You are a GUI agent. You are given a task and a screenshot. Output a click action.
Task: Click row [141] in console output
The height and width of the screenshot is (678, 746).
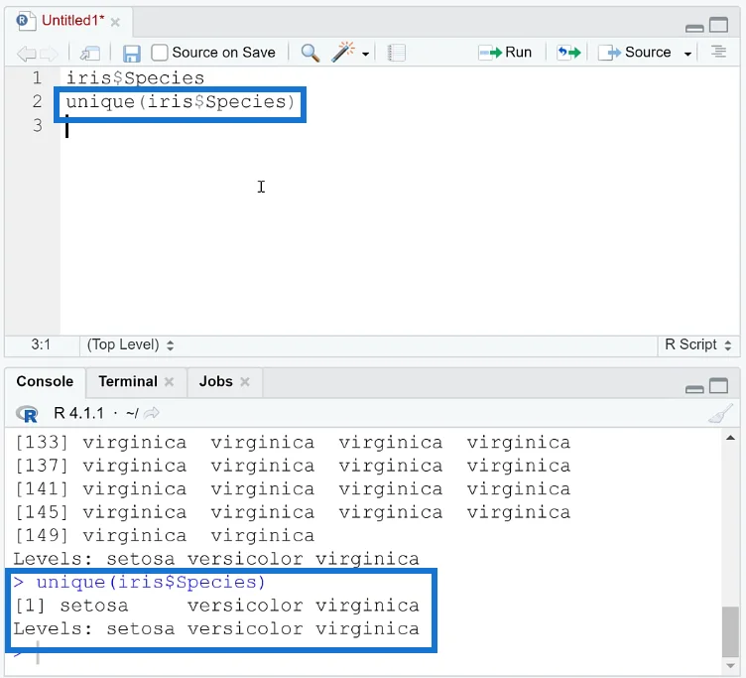pyautogui.click(x=292, y=489)
